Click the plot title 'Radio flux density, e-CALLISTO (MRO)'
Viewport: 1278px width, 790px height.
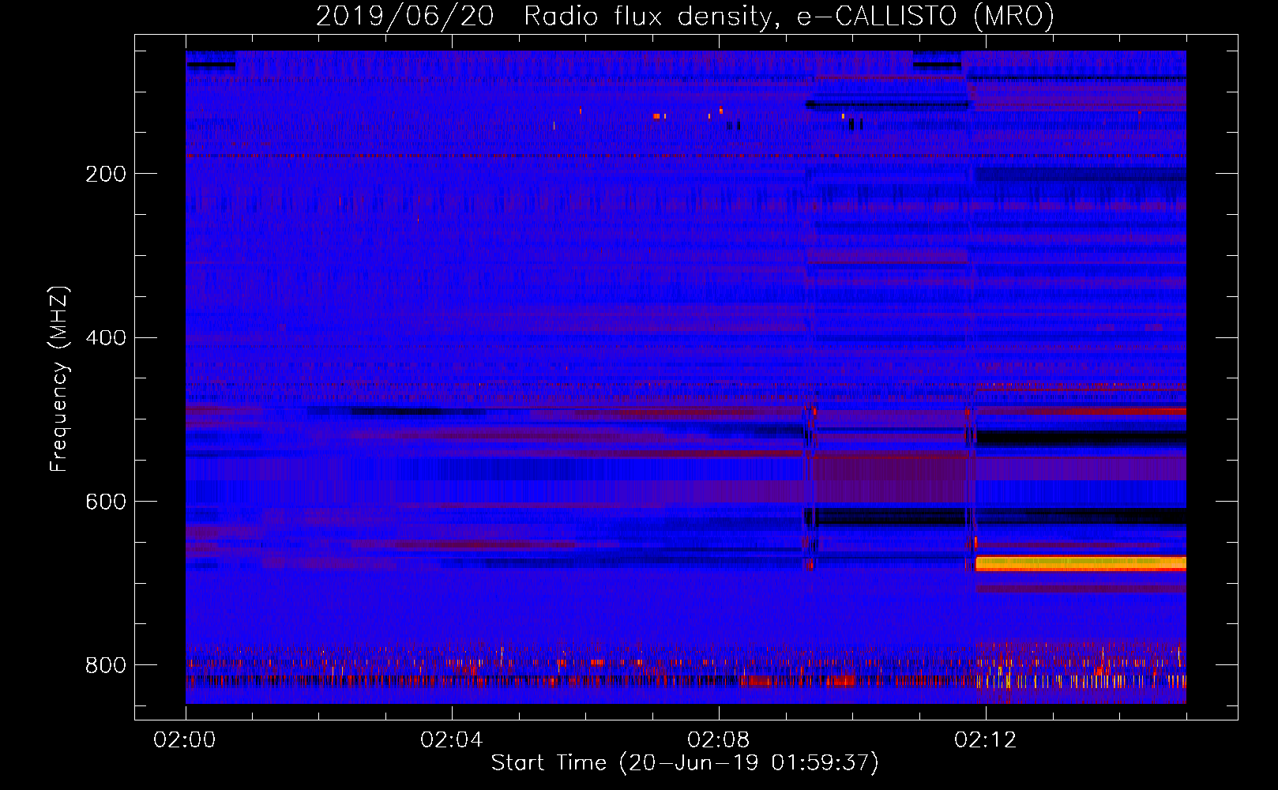click(x=789, y=16)
